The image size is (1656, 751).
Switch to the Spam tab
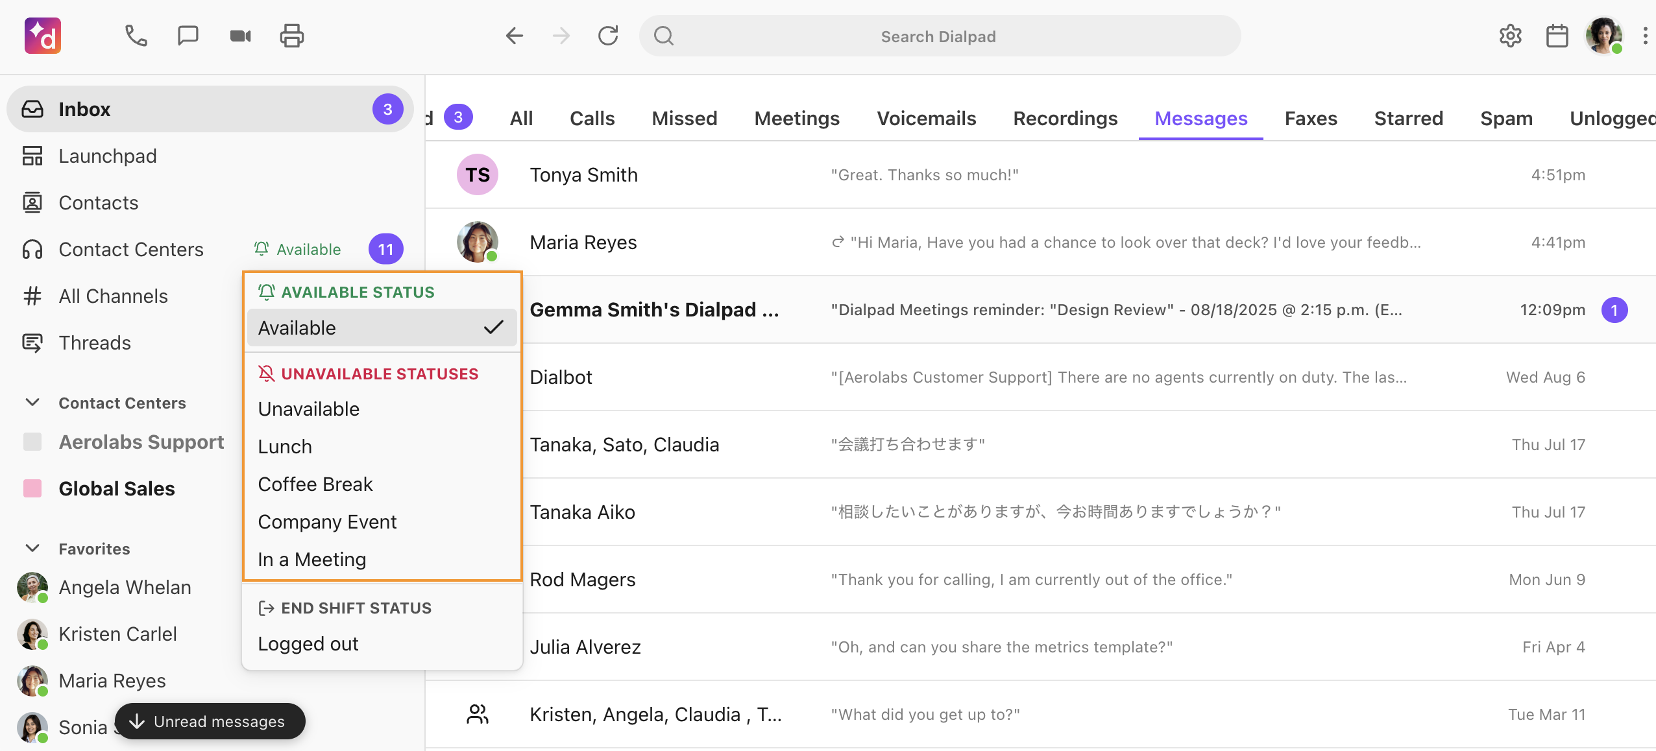[1506, 119]
